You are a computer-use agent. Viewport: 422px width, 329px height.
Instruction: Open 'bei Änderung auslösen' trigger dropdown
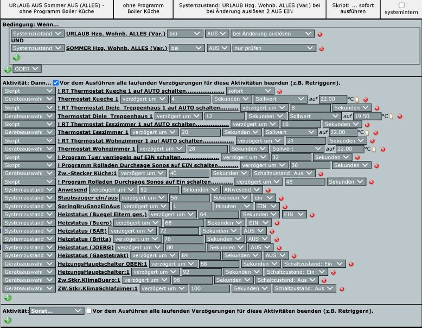272,34
